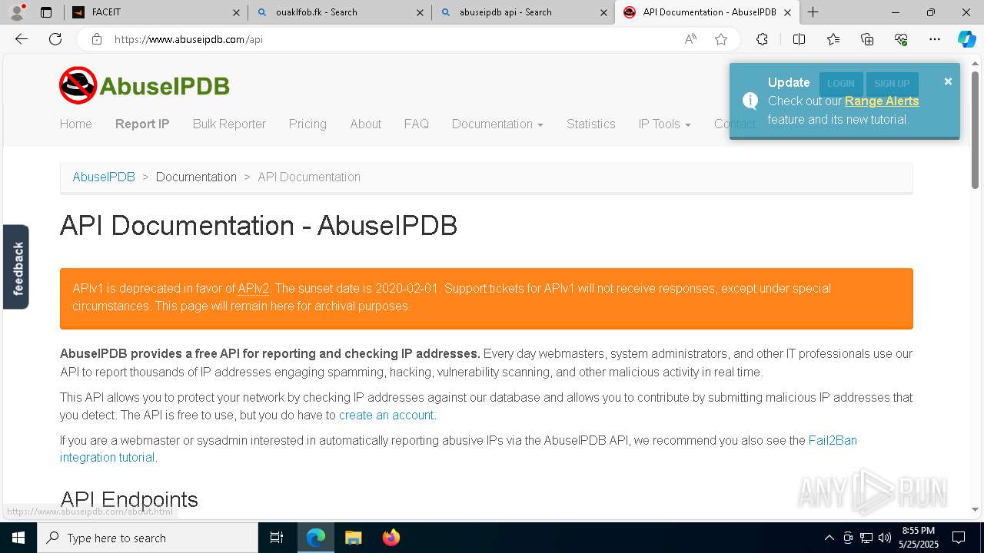
Task: Click the AbuseIPDB logo
Action: click(145, 85)
